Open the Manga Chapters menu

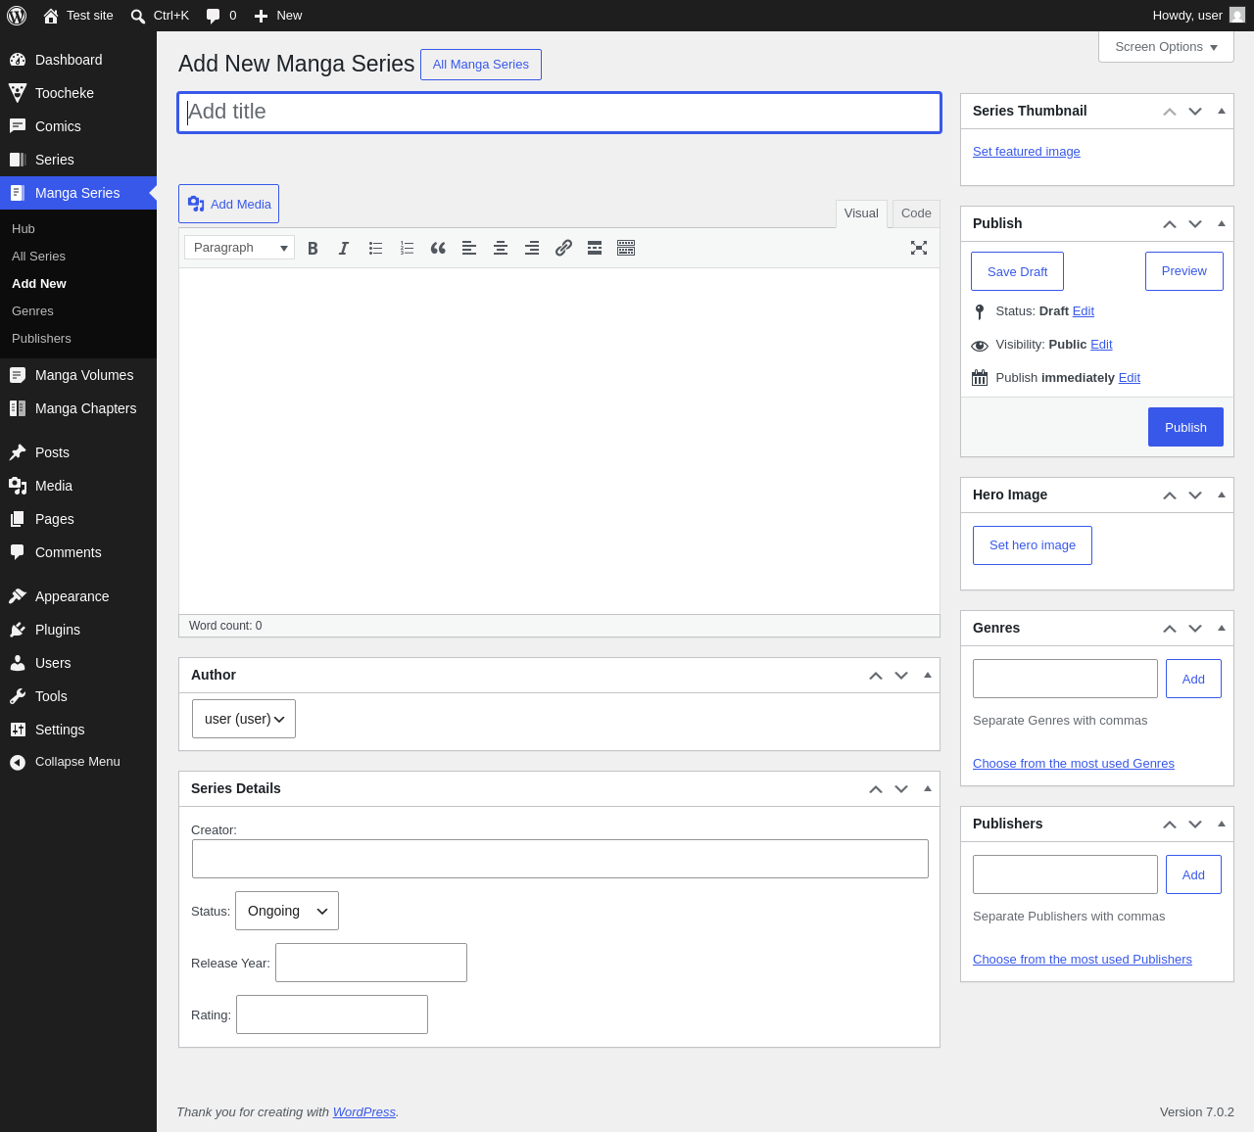click(78, 408)
